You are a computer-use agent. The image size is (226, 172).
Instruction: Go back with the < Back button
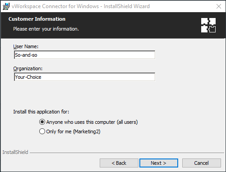pyautogui.click(x=119, y=163)
